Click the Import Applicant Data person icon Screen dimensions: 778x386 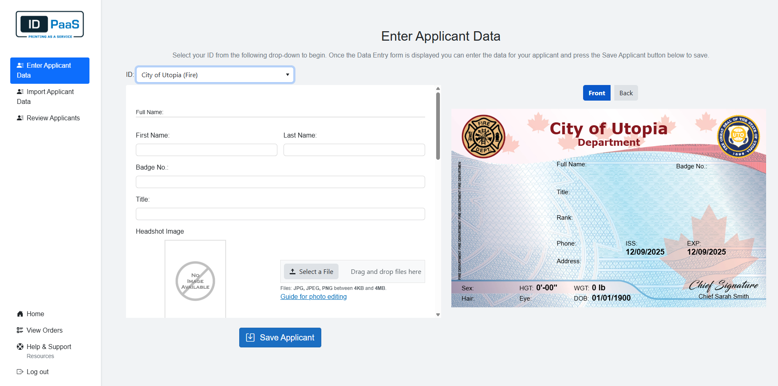[x=20, y=91]
